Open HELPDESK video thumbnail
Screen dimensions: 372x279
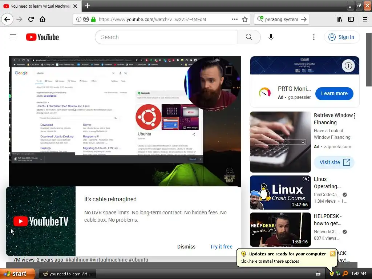tap(280, 230)
